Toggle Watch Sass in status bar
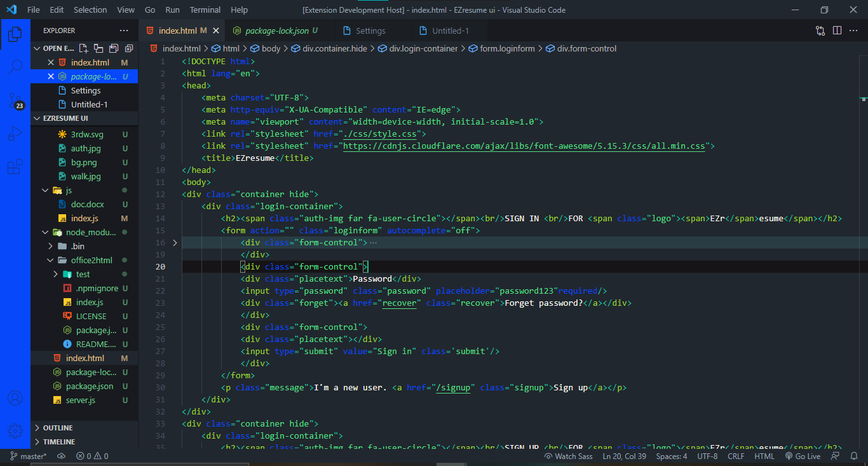 (x=569, y=456)
